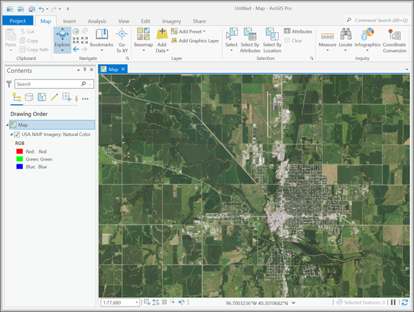Click the Save project icon in the quick access toolbar
This screenshot has height=312, width=414.
32,8
